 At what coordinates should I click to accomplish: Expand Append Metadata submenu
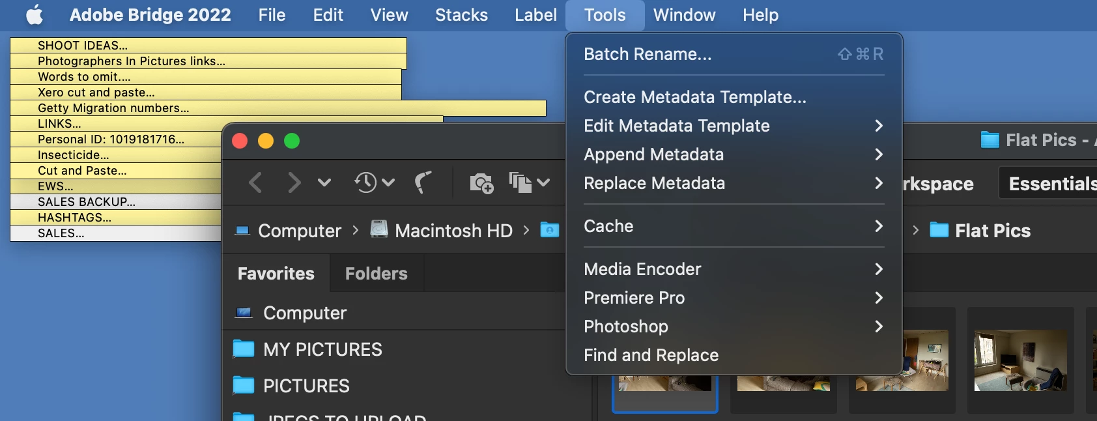(734, 154)
